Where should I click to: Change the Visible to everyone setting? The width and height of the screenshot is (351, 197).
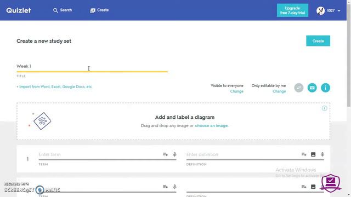coord(236,91)
